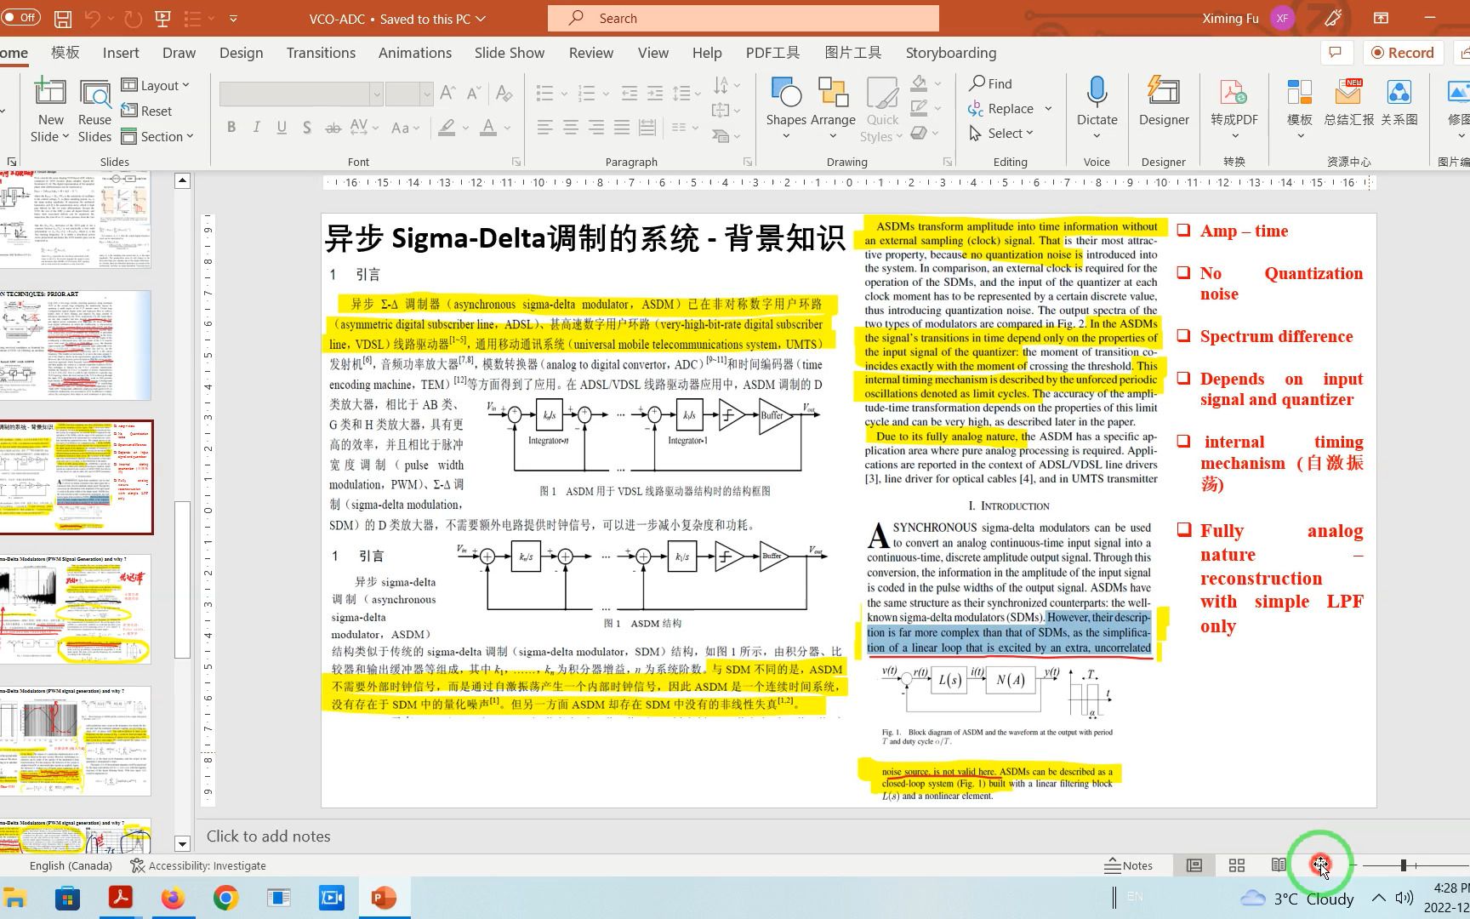Screen dimensions: 1470x919
Task: Decrease font size
Action: click(474, 92)
